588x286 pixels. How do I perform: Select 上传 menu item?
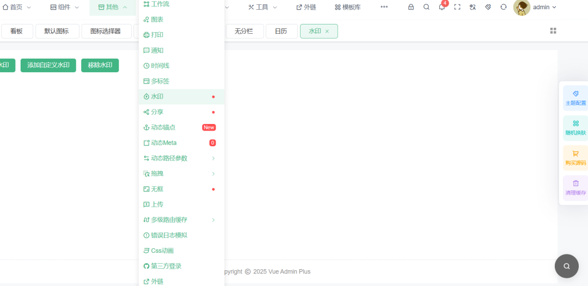181,204
